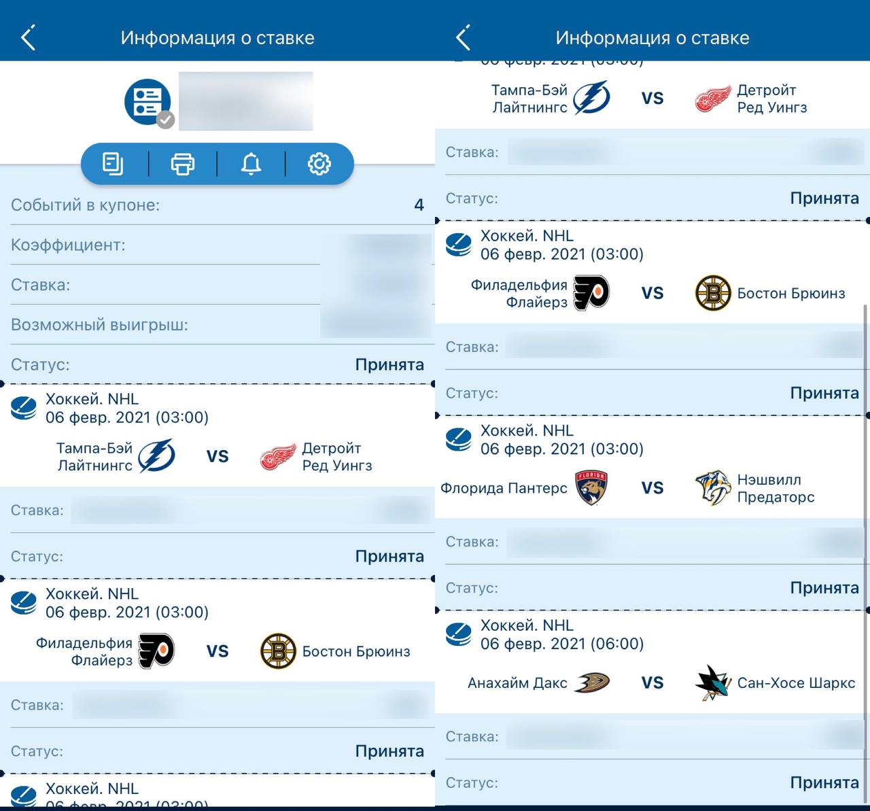Viewport: 870px width, 811px height.
Task: Go back using left screen's back arrow
Action: (29, 38)
